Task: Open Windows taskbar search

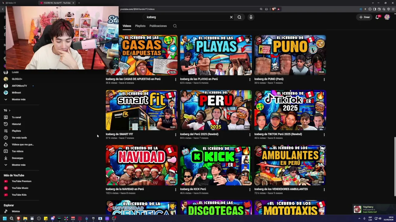Action: tap(11, 219)
